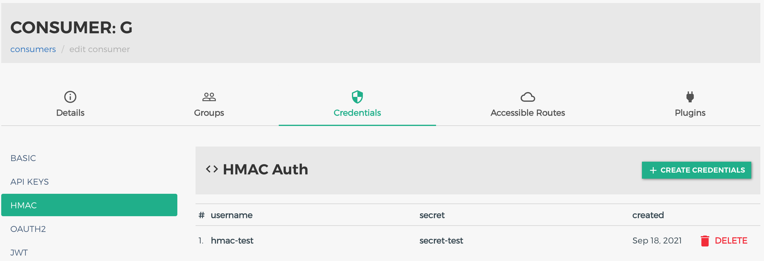764x261 pixels.
Task: Click the Groups people icon
Action: (209, 97)
